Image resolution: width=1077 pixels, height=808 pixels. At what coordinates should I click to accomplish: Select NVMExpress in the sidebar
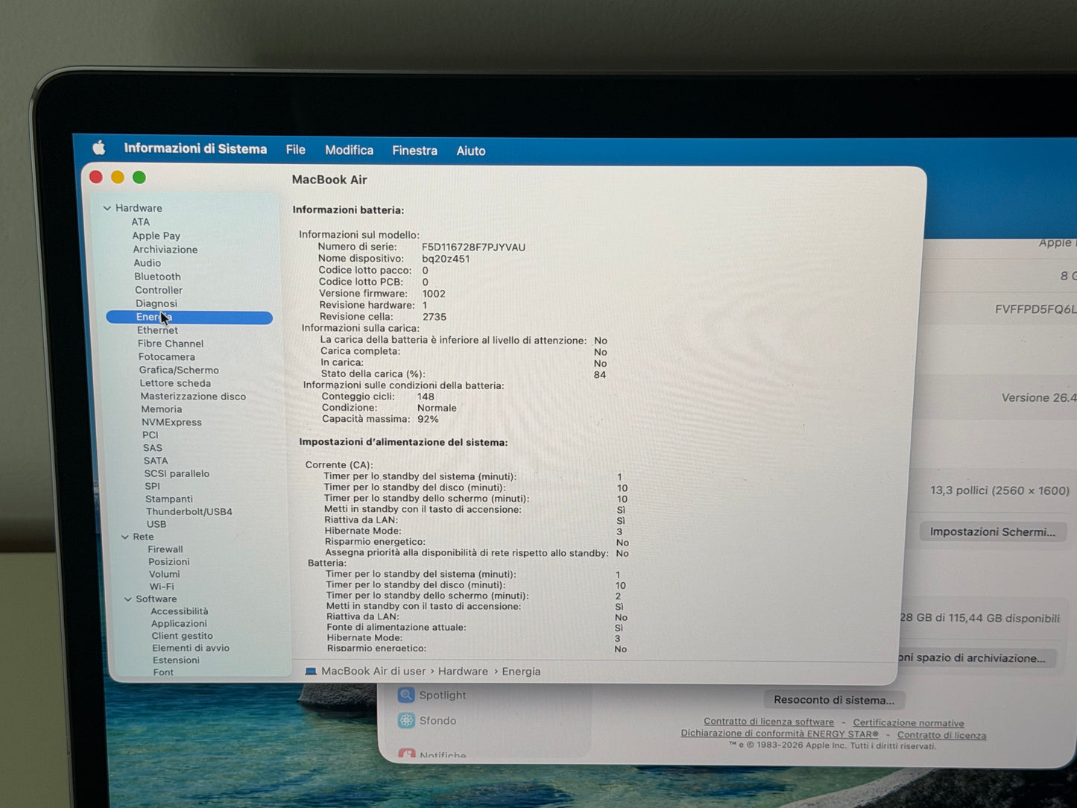[172, 422]
